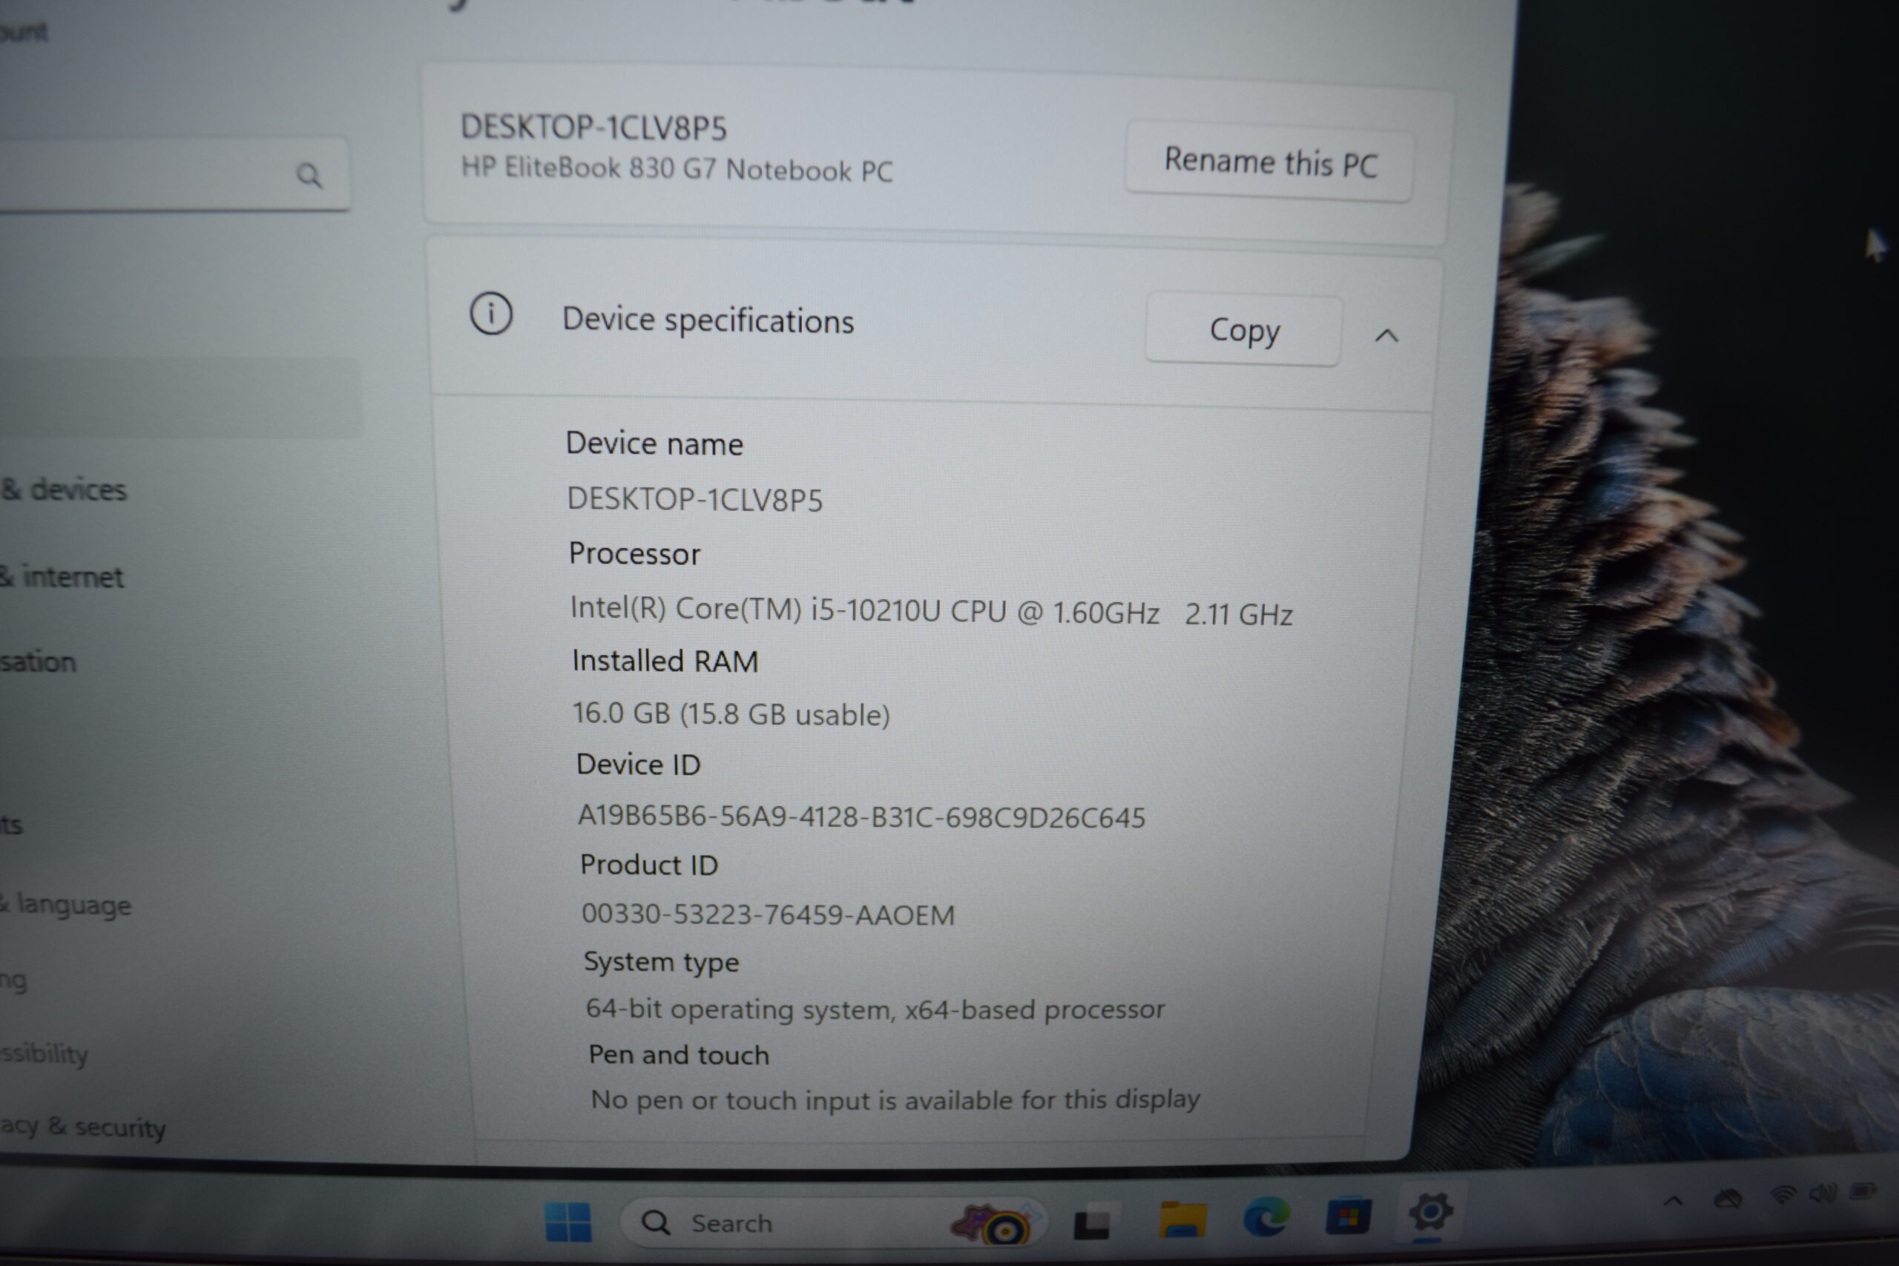Click the battery status tray icon
Viewport: 1899px width, 1266px height.
point(1863,1191)
